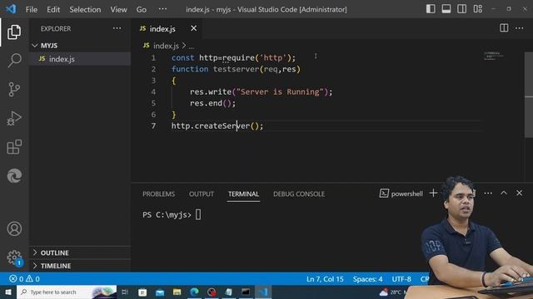Screen dimensions: 533x299
Task: Open terminal panel More Actions ellipsis
Action: pos(488,194)
